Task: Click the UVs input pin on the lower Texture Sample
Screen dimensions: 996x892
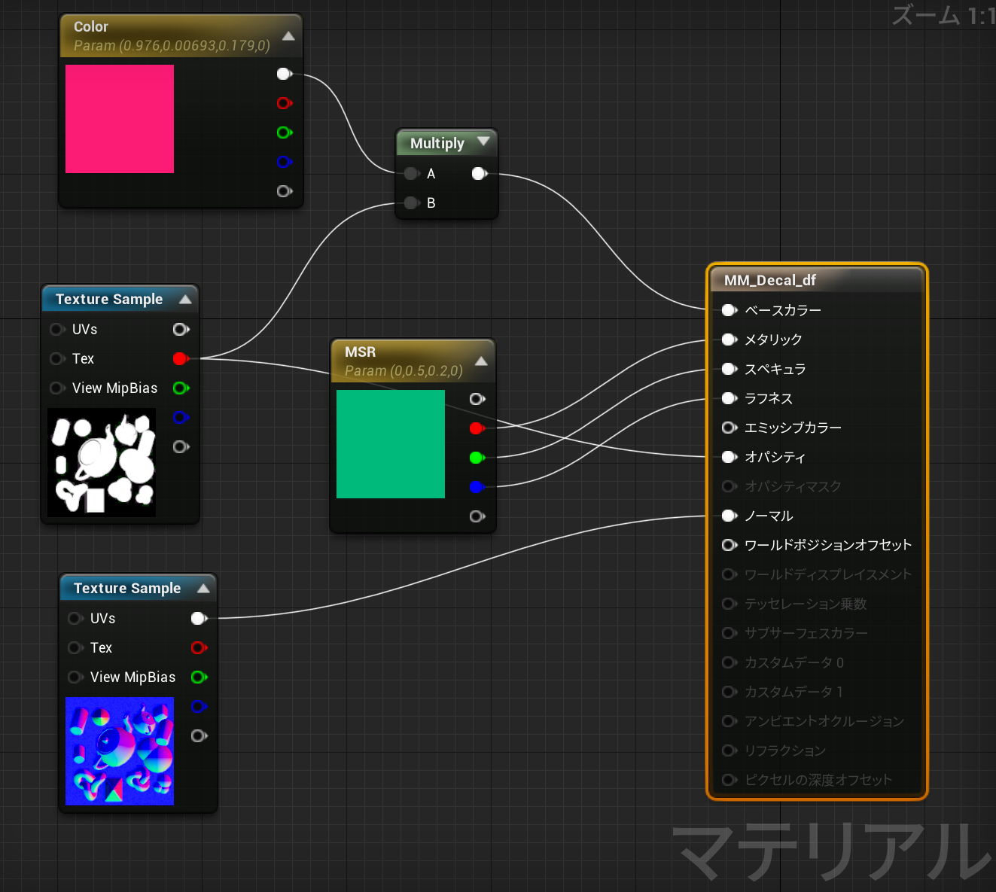Action: pyautogui.click(x=75, y=618)
